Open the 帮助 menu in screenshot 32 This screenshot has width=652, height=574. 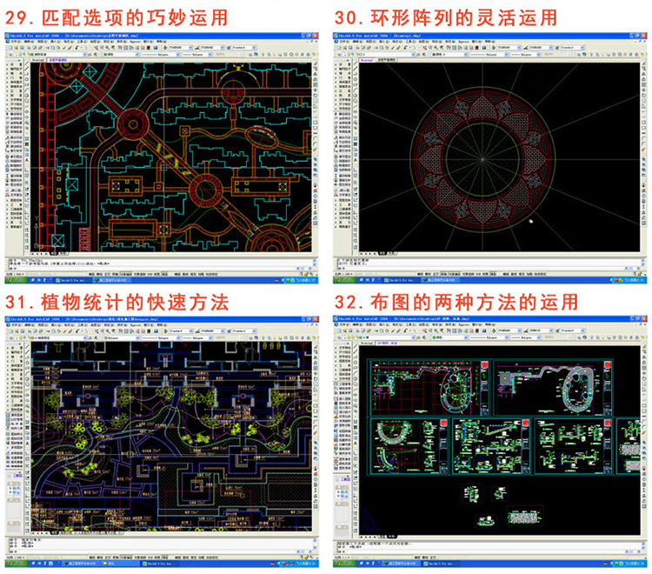pos(489,324)
